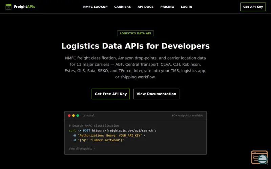
Task: Open the API DOCS nav item
Action: point(146,7)
